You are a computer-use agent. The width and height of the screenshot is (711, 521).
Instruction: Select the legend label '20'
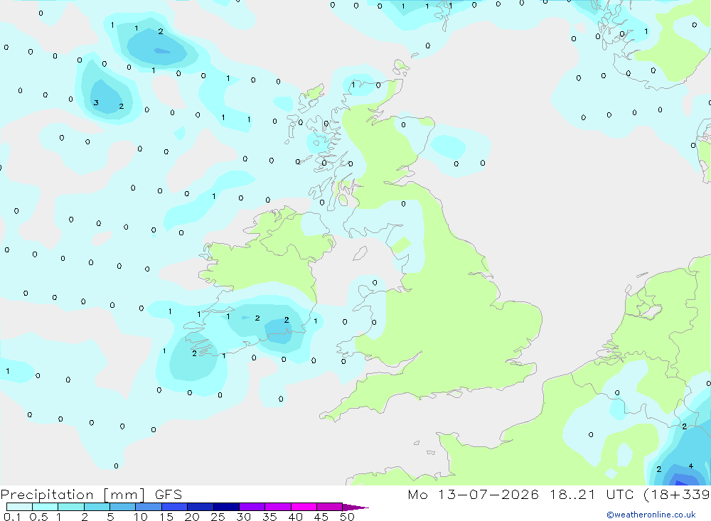192,517
